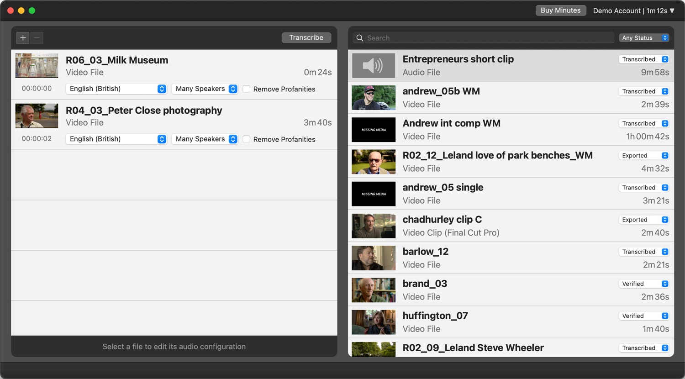
Task: Open the Demo Account menu
Action: point(633,11)
